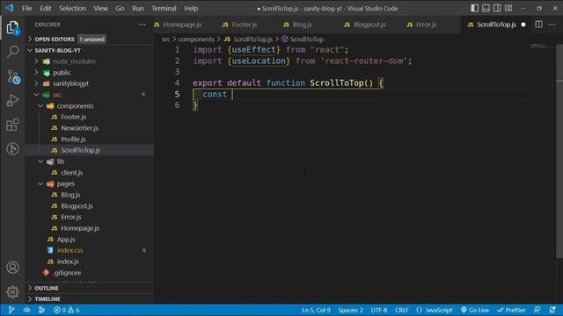Open client.js in the explorer
Image resolution: width=563 pixels, height=316 pixels.
(90, 172)
